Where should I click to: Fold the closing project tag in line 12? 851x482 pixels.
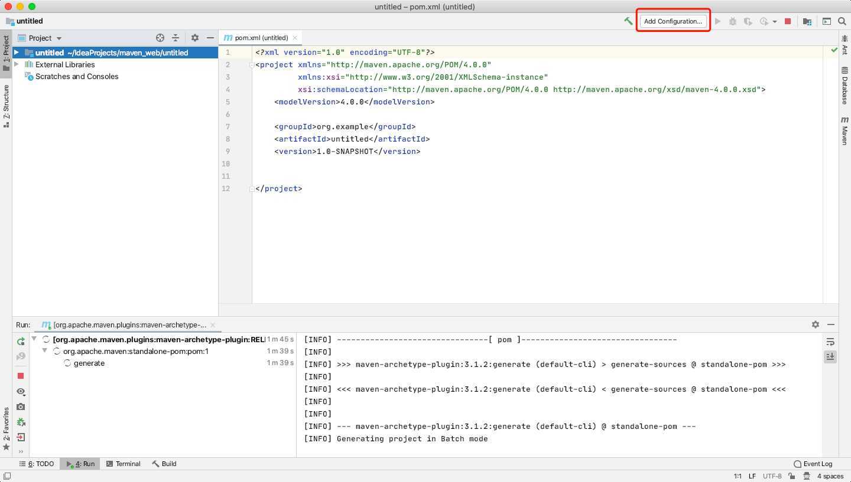click(252, 189)
